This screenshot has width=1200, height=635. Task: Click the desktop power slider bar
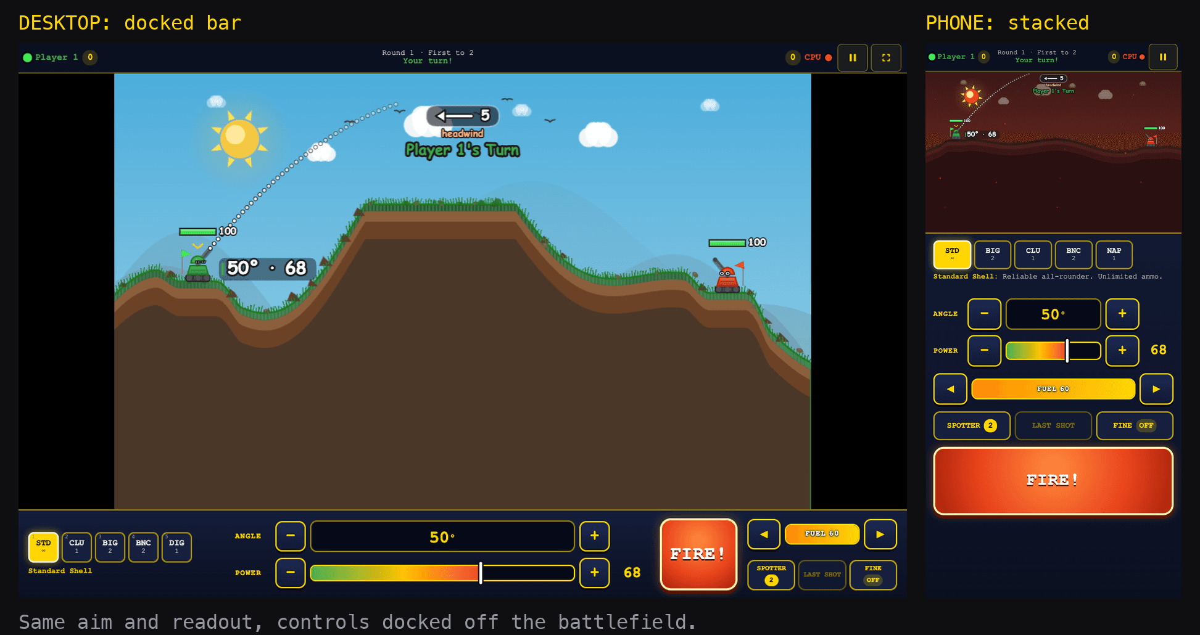click(x=442, y=573)
